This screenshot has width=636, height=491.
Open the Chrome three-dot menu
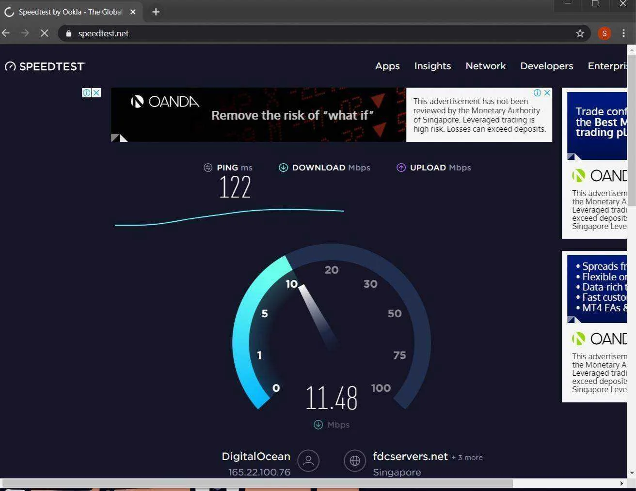[624, 33]
